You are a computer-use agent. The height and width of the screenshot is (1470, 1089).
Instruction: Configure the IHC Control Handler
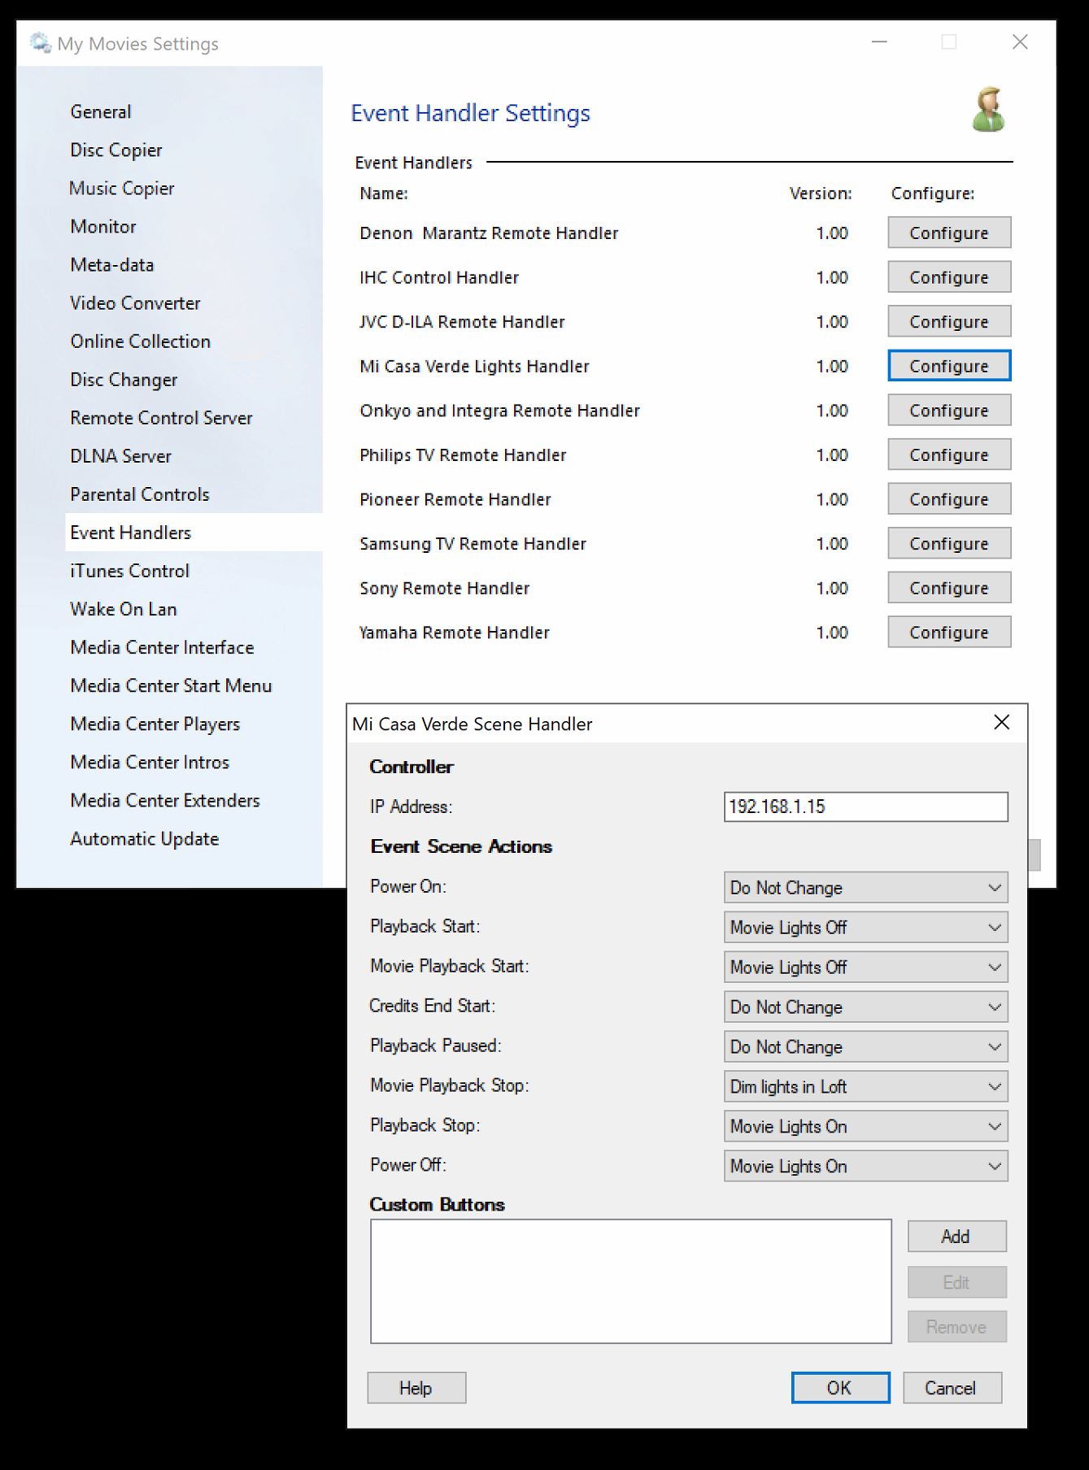point(949,277)
